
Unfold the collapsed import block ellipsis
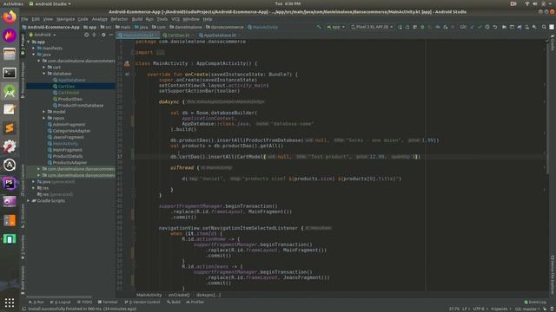click(160, 52)
